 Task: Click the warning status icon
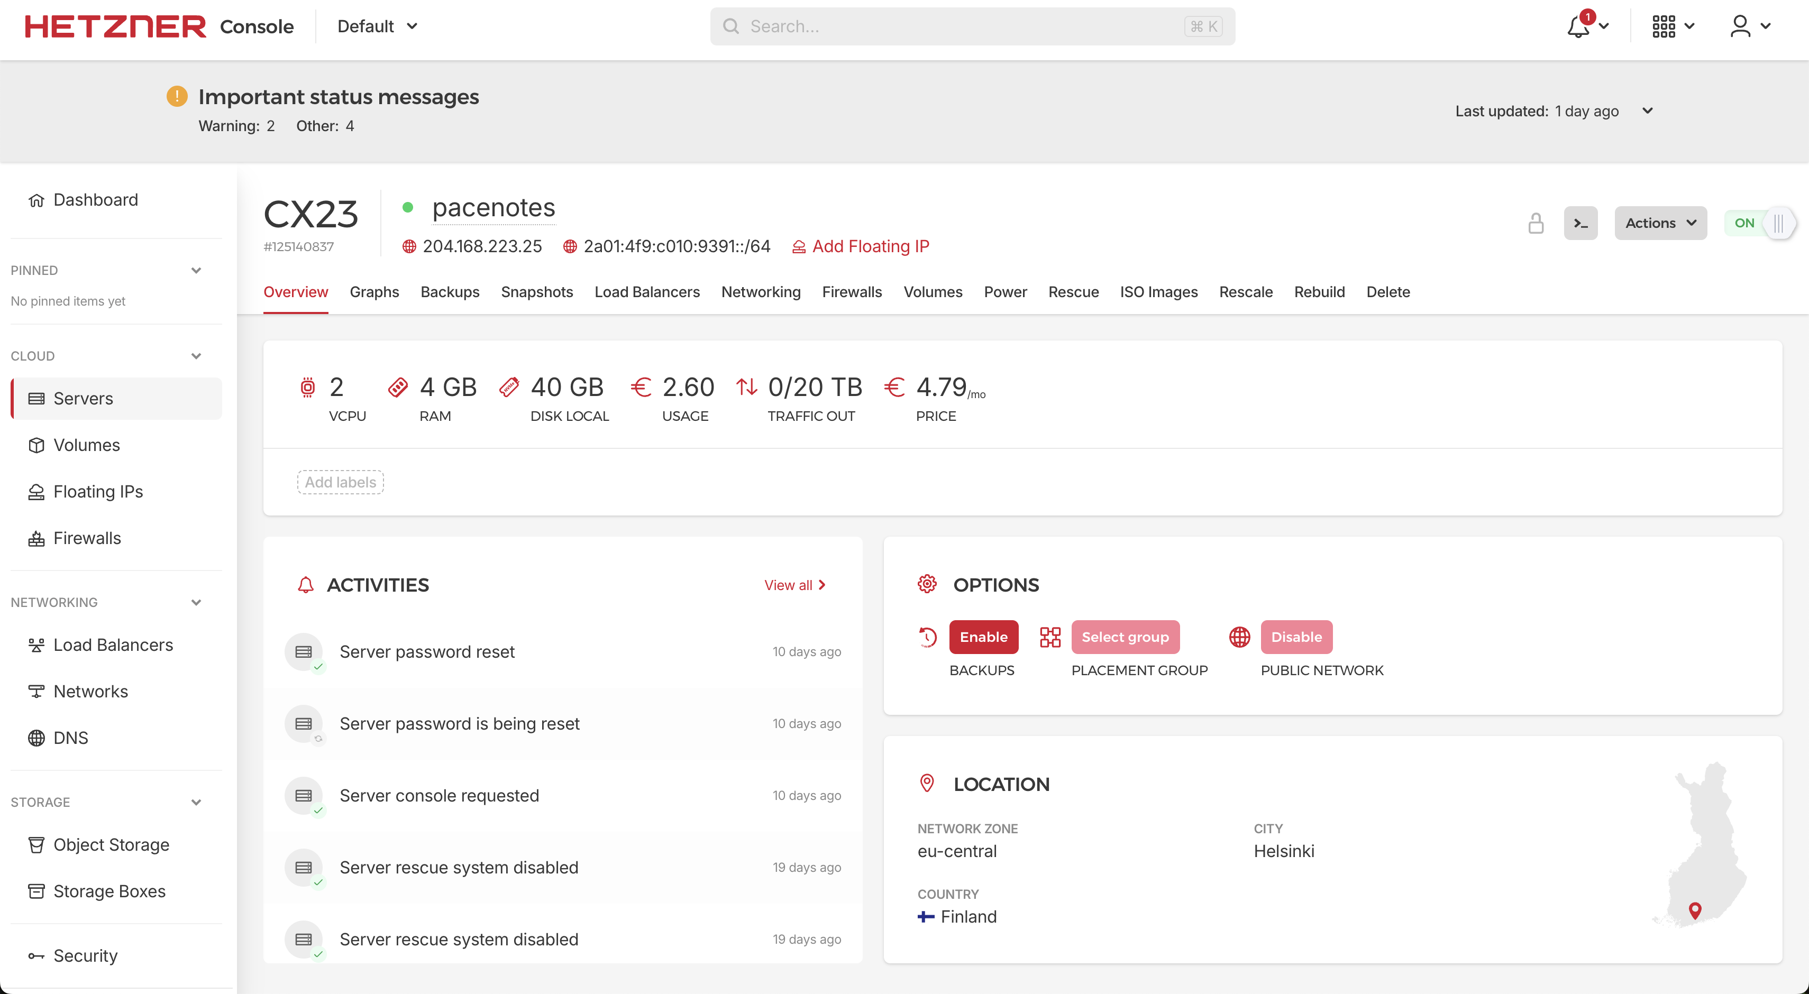[x=177, y=96]
